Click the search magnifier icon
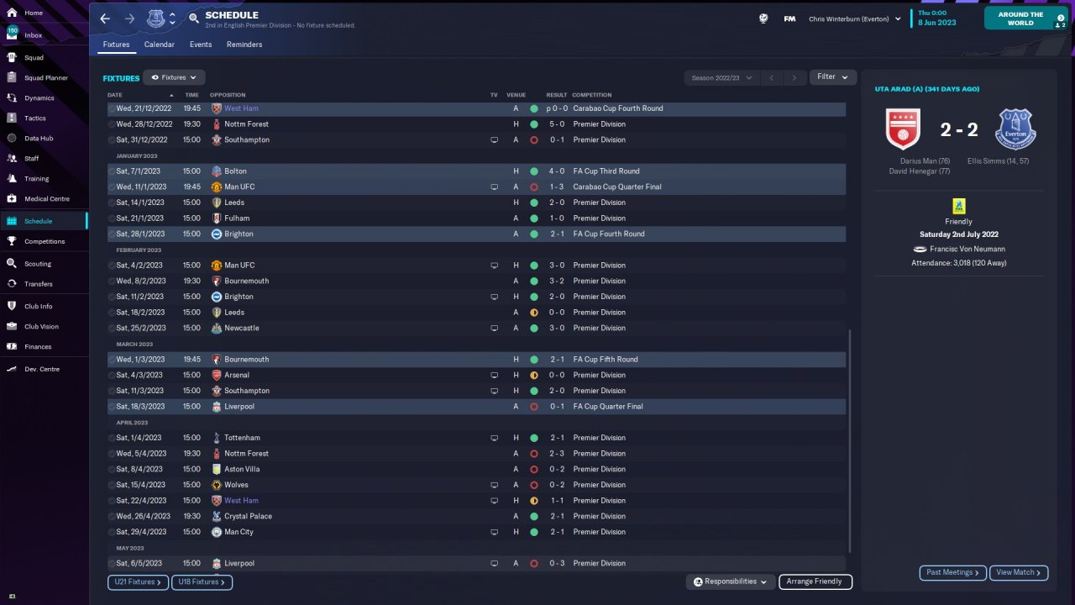This screenshot has width=1075, height=605. click(x=194, y=18)
